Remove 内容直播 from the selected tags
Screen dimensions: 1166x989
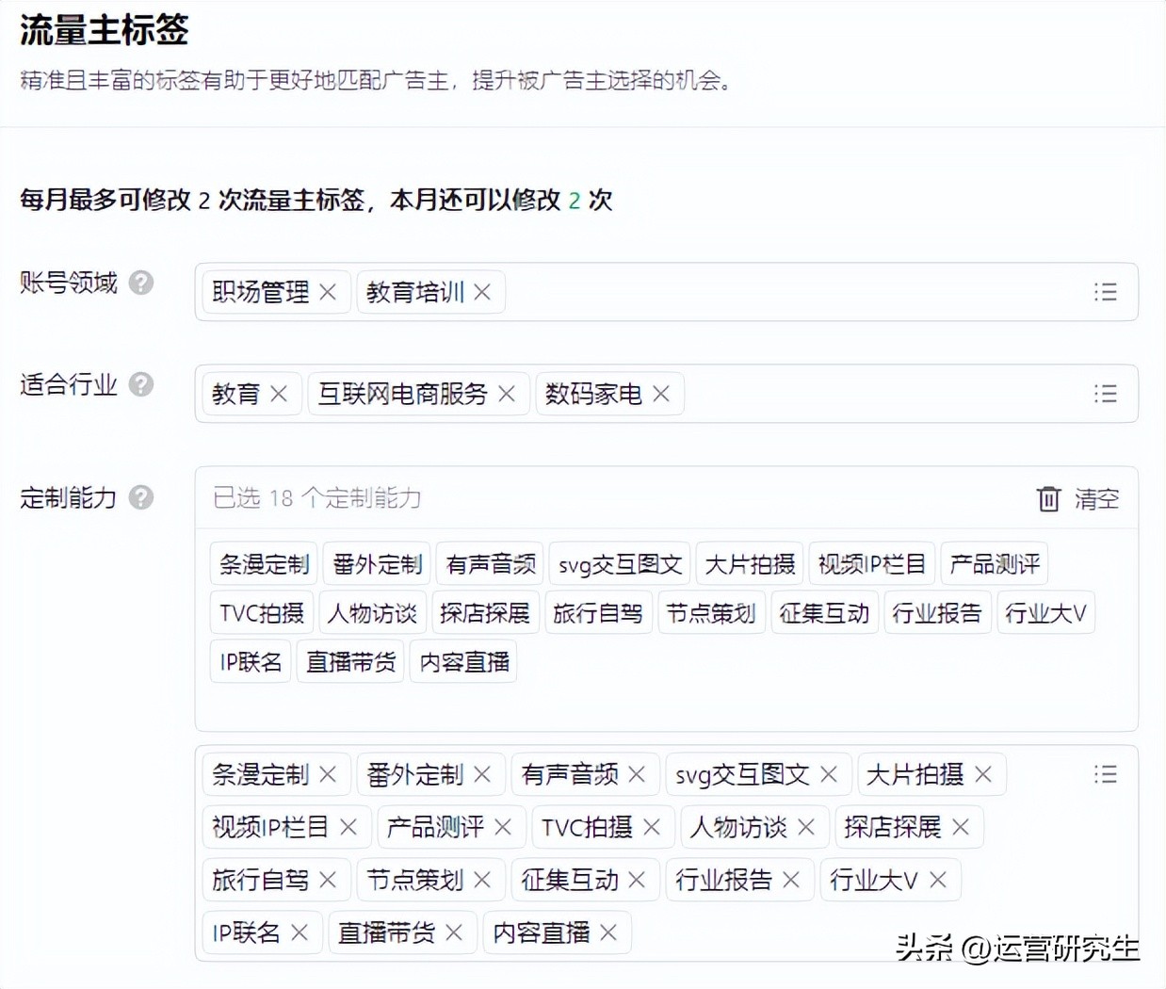610,932
